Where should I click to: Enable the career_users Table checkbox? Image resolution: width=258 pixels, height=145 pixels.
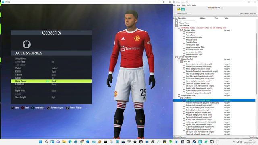(x=184, y=45)
